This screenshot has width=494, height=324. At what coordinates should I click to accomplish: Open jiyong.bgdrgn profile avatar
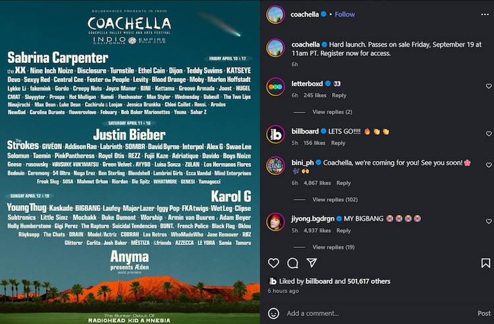click(275, 221)
